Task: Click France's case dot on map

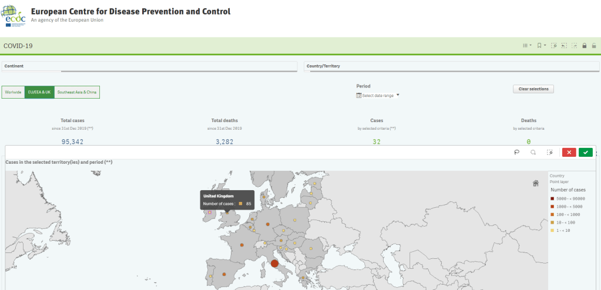Action: (x=242, y=245)
